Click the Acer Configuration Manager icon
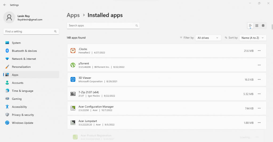273x142 pixels. pyautogui.click(x=73, y=108)
